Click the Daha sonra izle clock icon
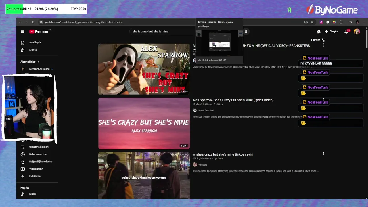The width and height of the screenshot is (368, 207). (x=23, y=154)
